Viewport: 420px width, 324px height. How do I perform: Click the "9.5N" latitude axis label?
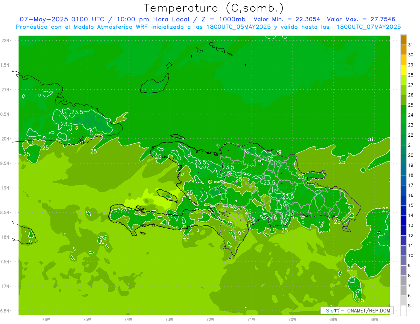point(5,163)
